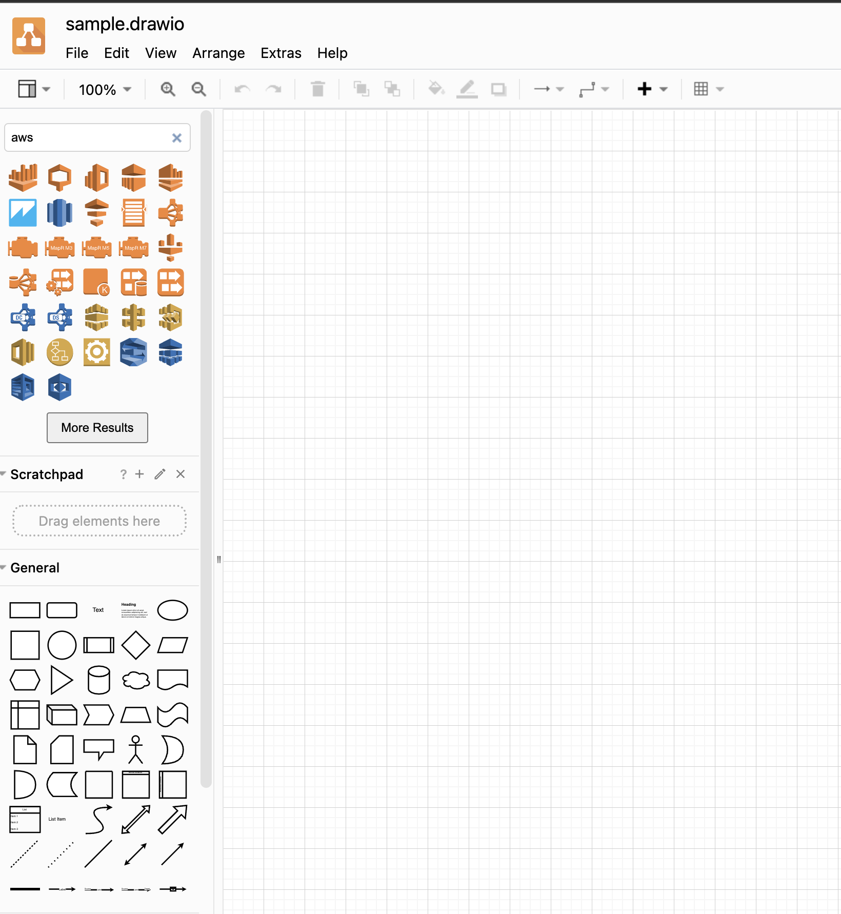Select the Cloud shape in General
Image resolution: width=841 pixels, height=914 pixels.
[x=136, y=680]
